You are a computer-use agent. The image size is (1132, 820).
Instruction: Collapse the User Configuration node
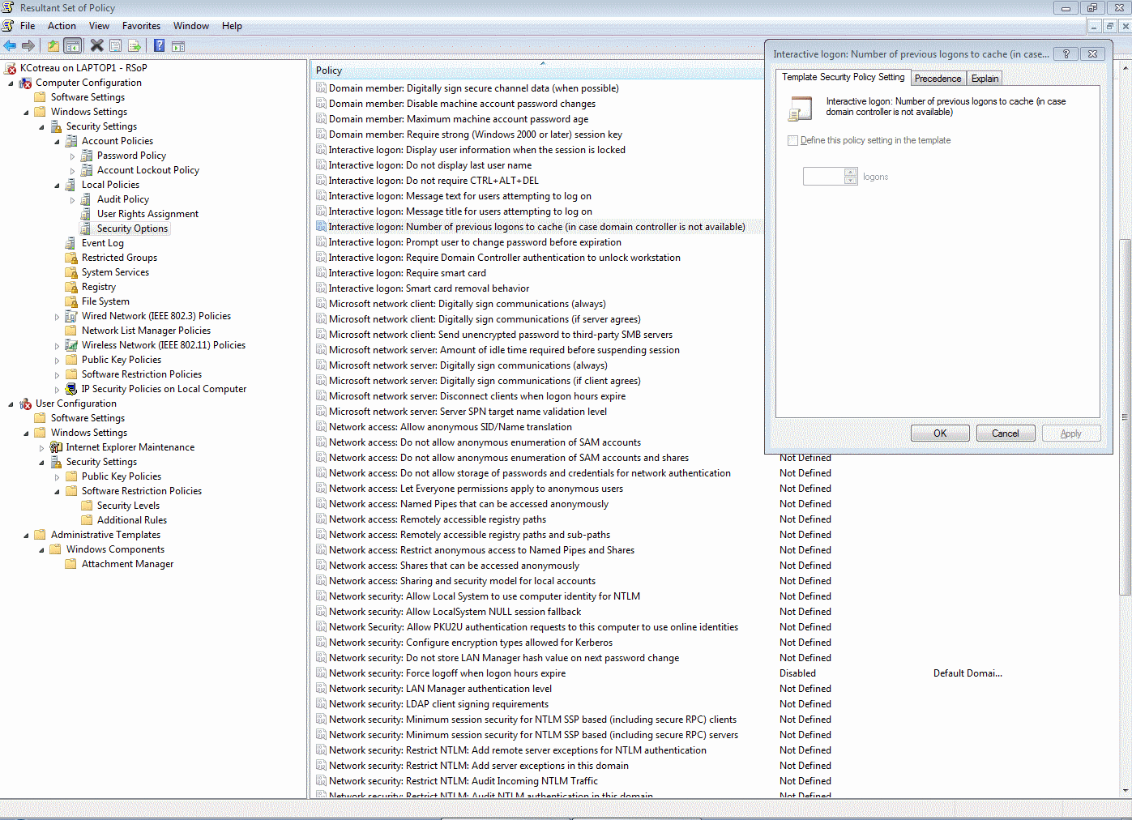tap(11, 404)
